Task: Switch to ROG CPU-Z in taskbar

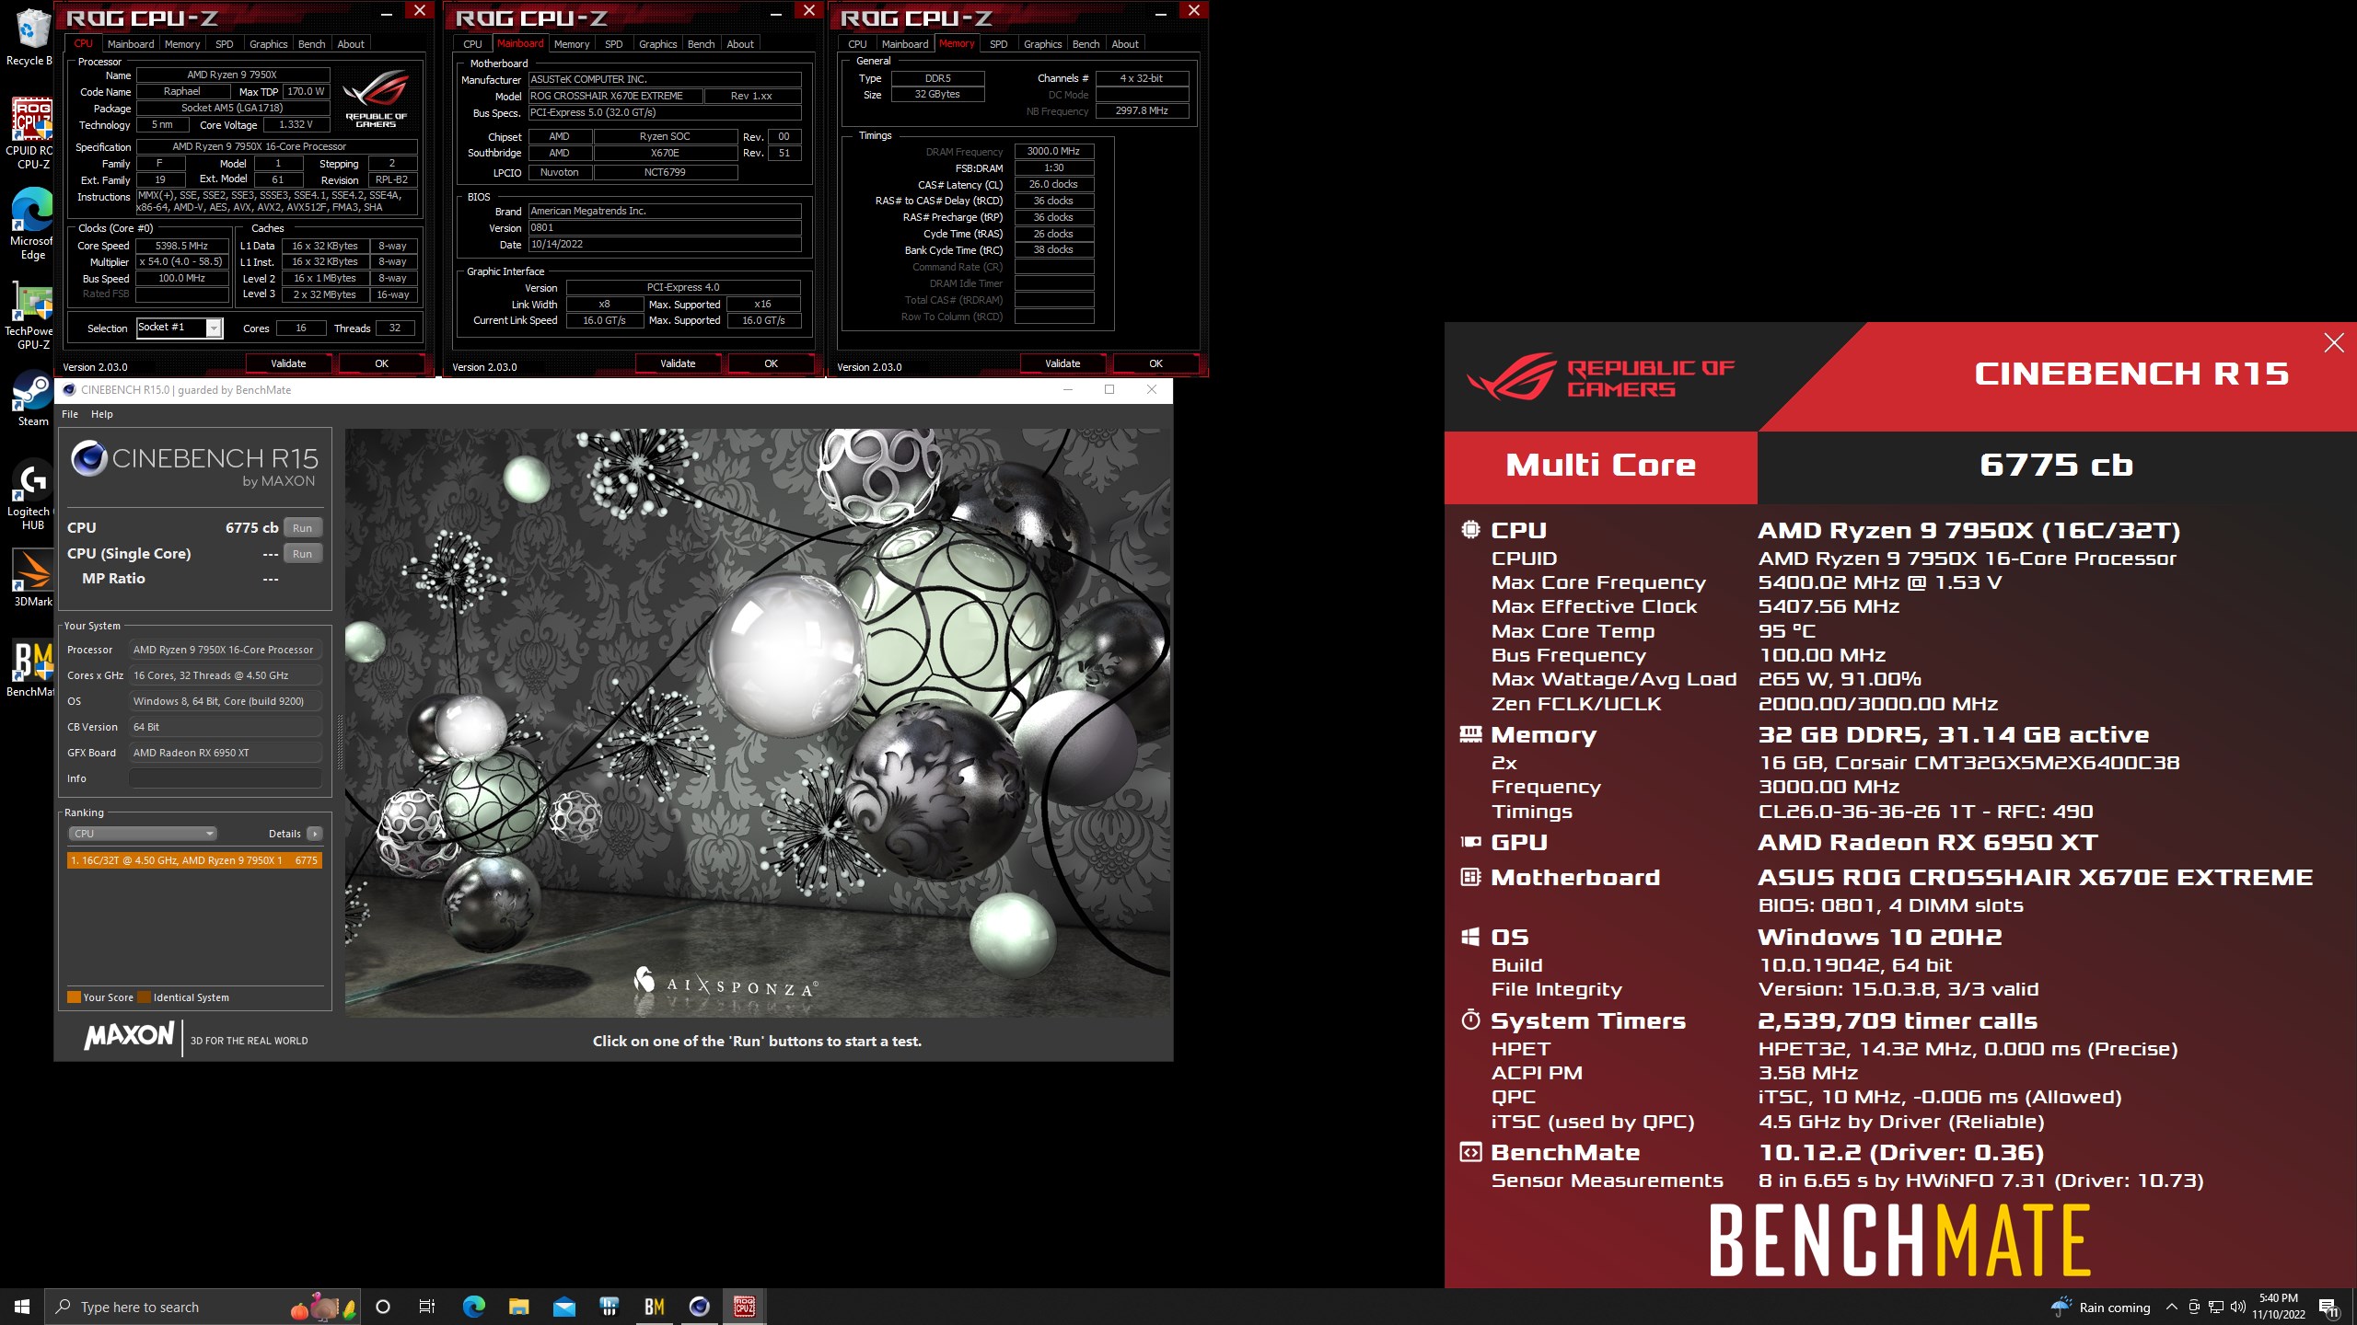Action: click(x=744, y=1307)
